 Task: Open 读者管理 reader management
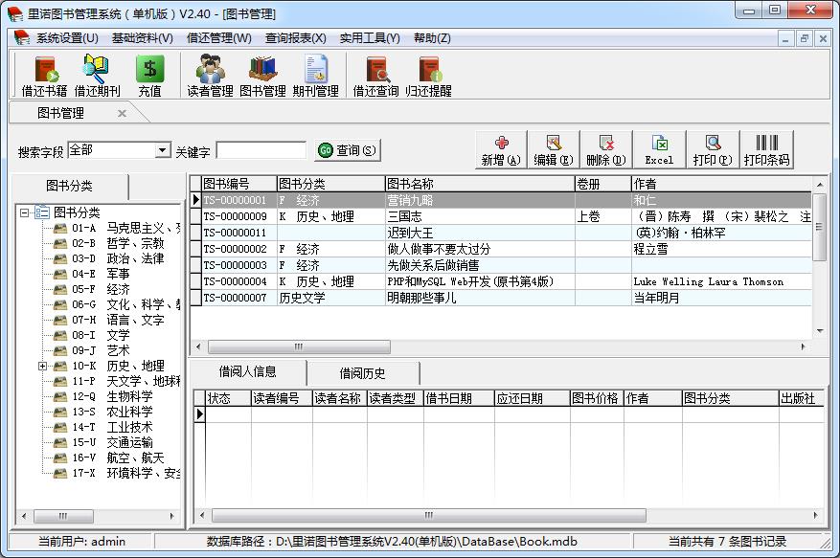point(210,76)
